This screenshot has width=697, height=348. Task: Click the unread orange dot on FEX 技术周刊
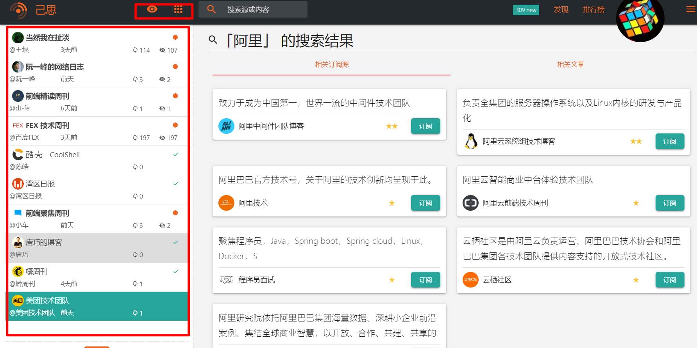[x=175, y=125]
